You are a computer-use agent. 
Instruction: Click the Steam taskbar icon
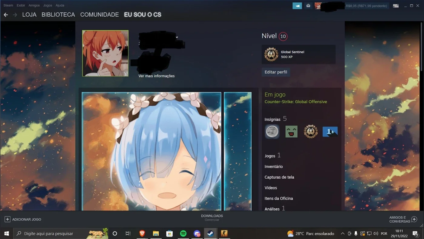pos(210,234)
